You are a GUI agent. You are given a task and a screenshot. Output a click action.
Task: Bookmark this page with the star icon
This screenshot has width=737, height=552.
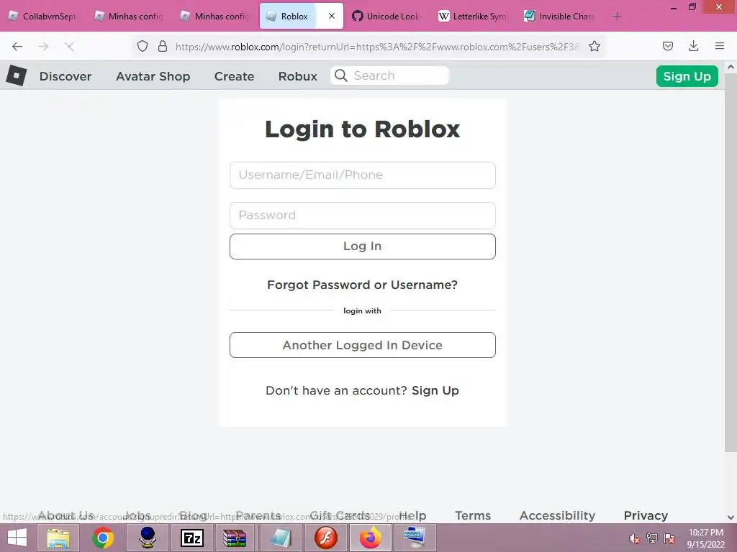tap(594, 46)
